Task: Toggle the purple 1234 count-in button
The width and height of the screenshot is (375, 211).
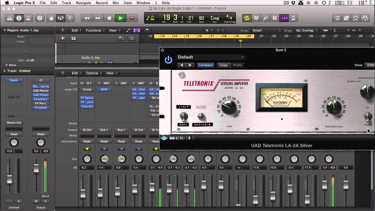Action: click(x=284, y=18)
